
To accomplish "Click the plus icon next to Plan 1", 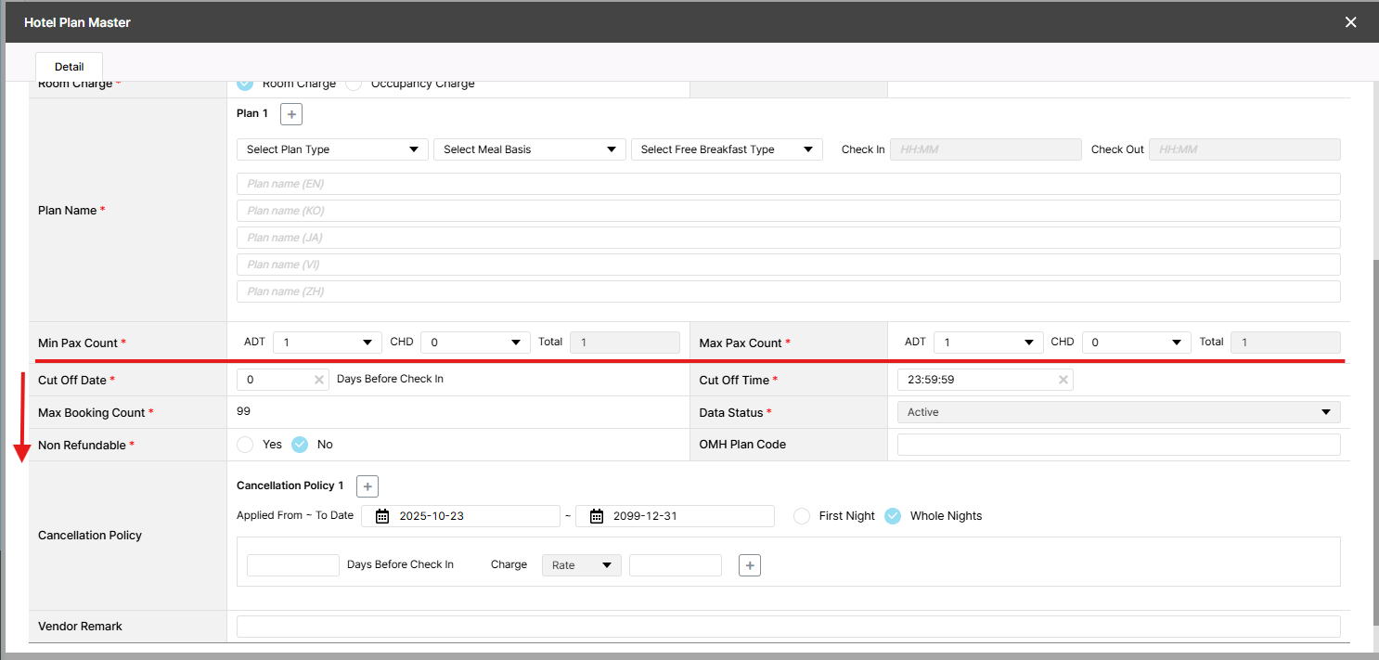I will pos(291,114).
